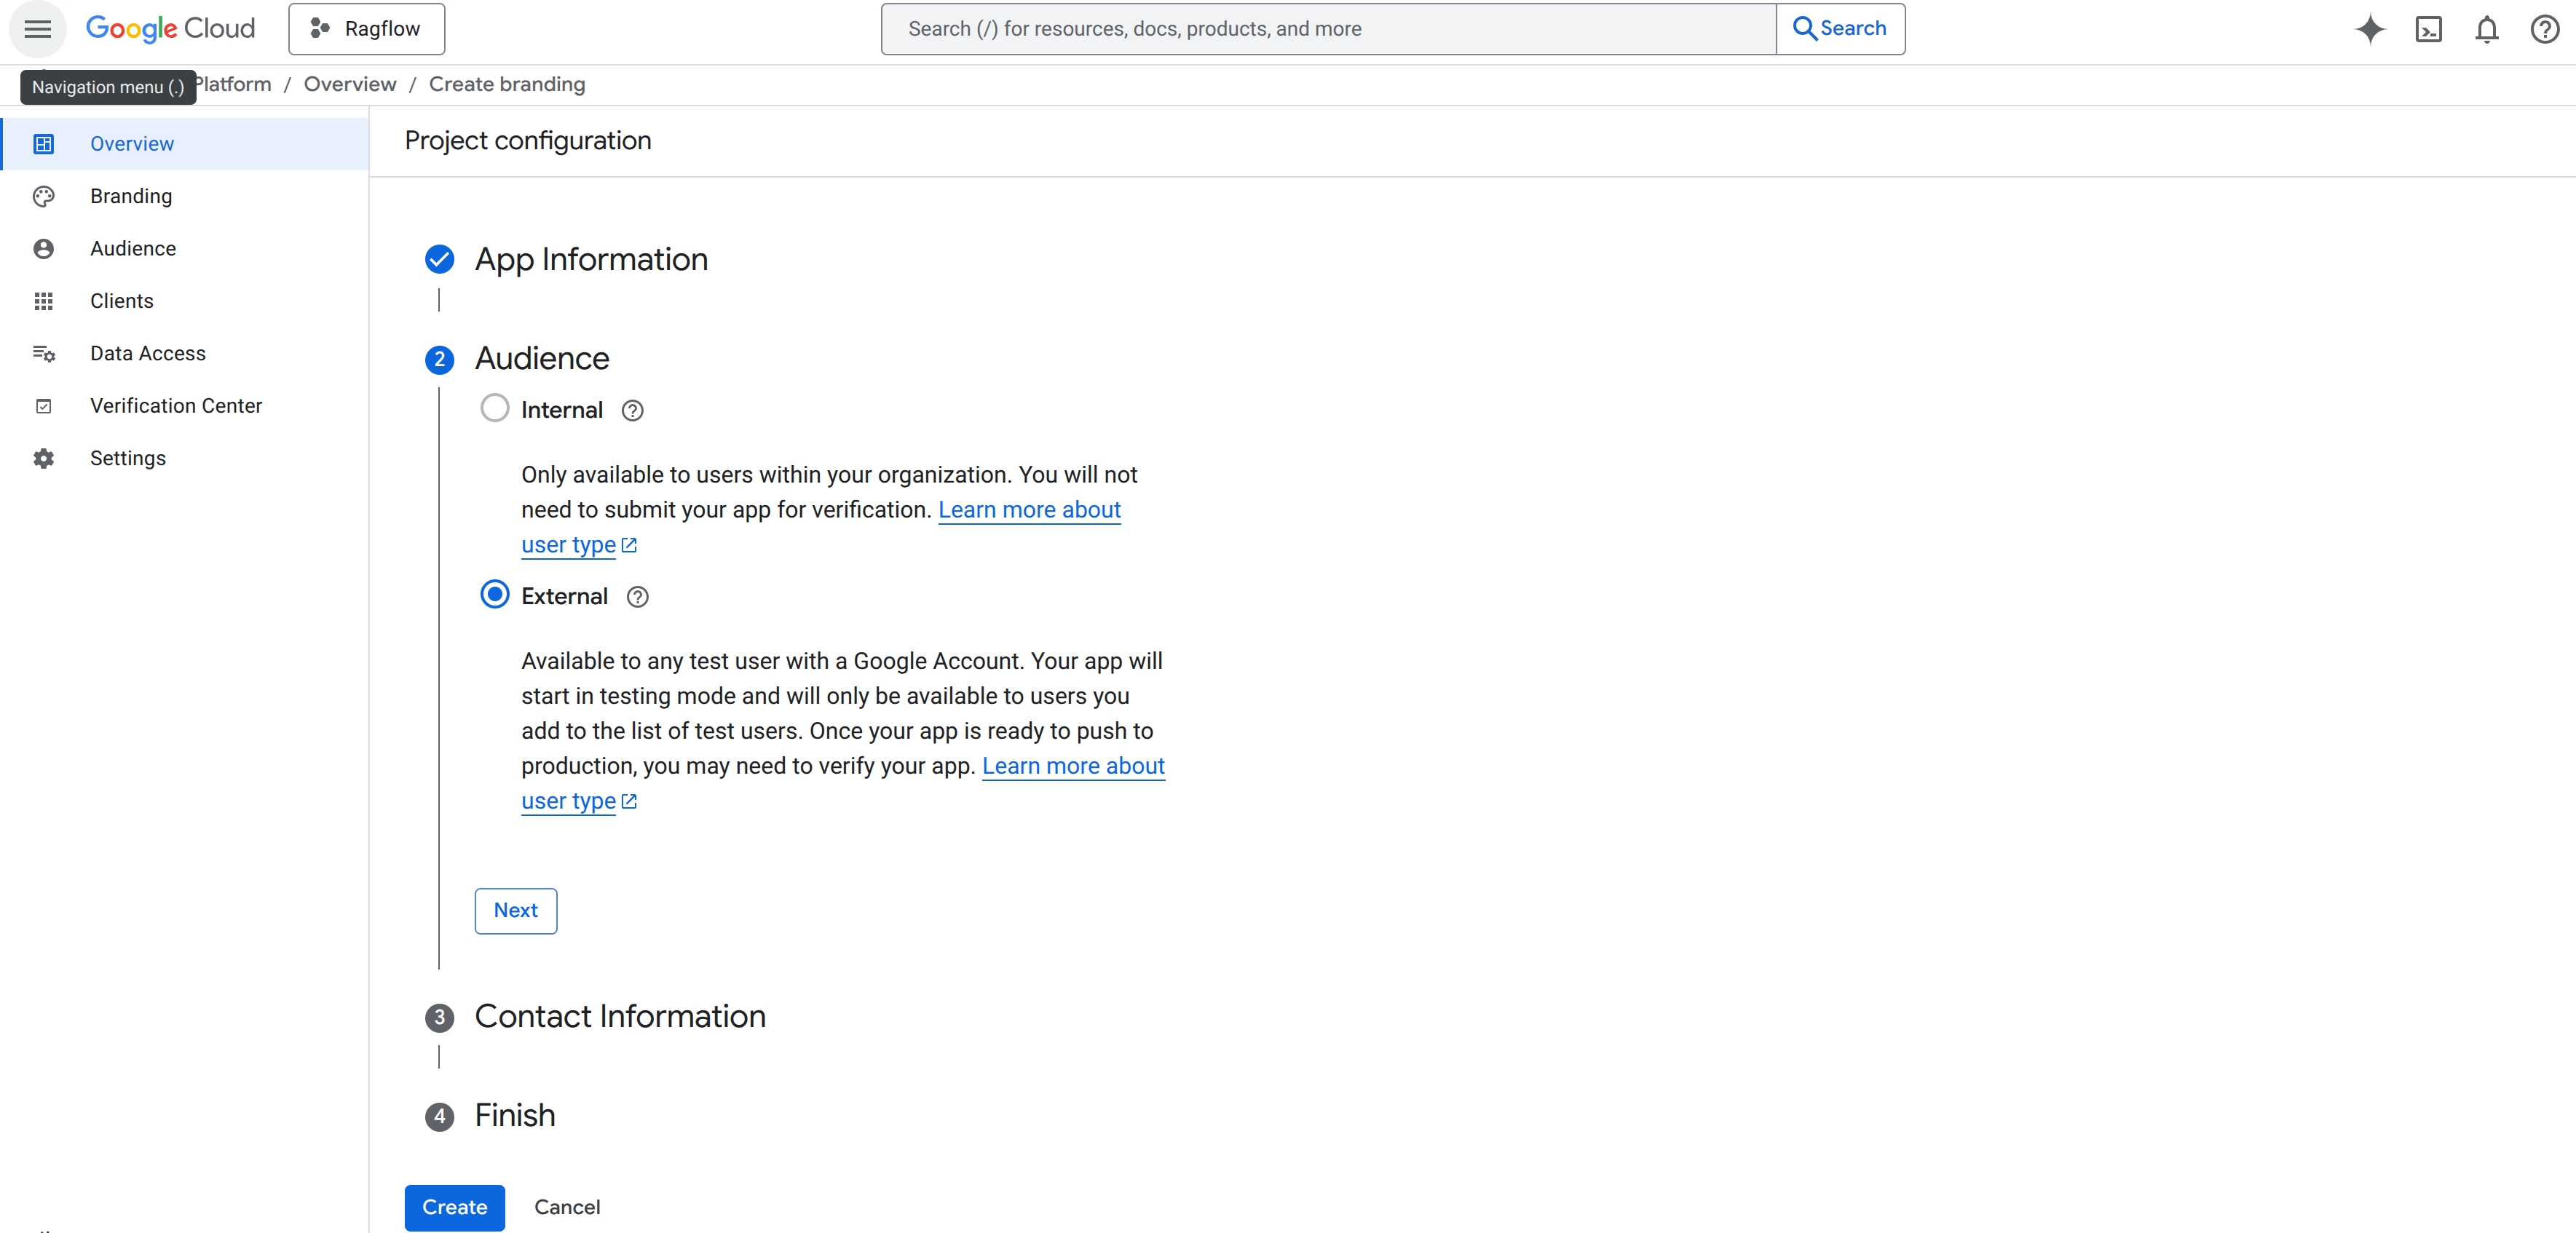Click the magnifier icon in Search button

coord(1804,28)
